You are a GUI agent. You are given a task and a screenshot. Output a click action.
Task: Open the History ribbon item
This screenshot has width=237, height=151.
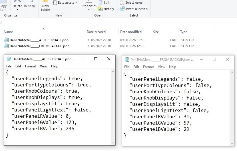(106, 9)
